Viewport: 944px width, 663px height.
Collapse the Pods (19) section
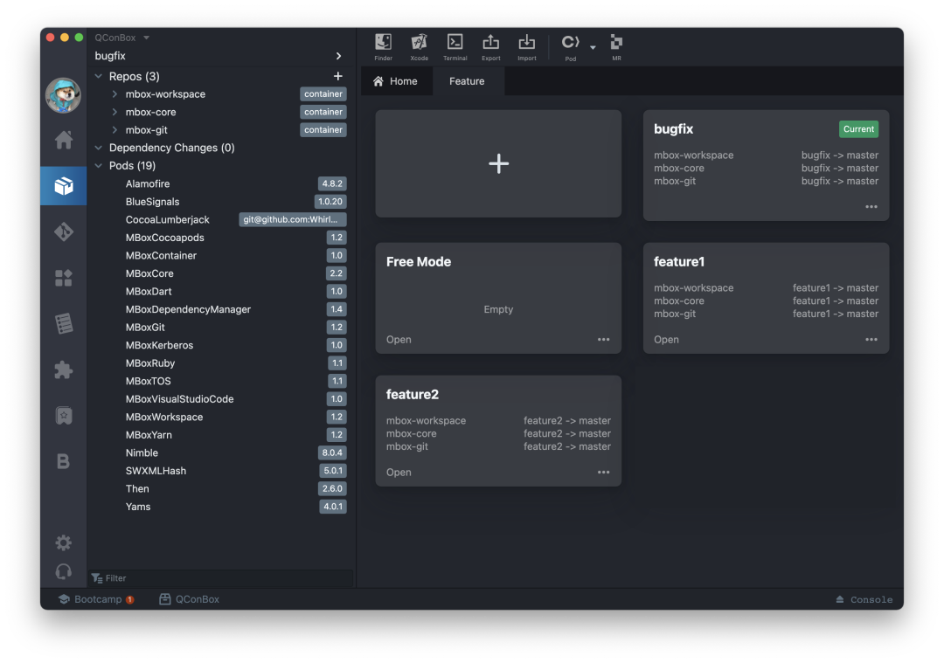click(99, 166)
